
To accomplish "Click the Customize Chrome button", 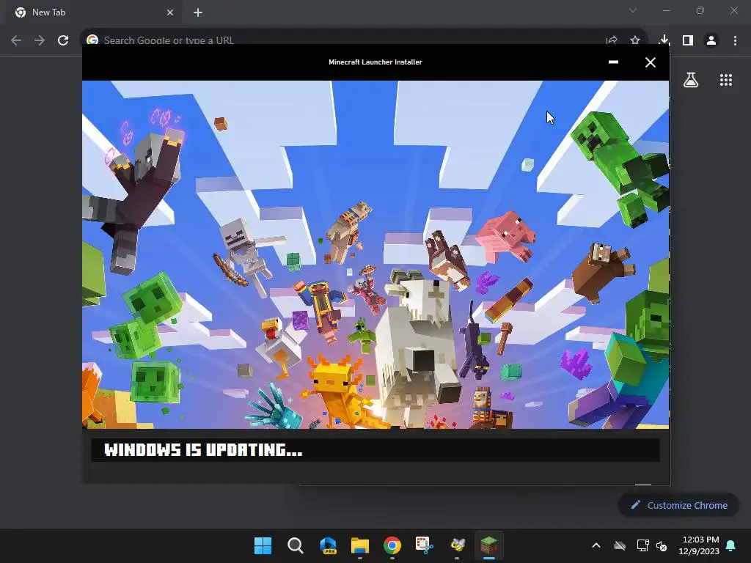I will [678, 505].
